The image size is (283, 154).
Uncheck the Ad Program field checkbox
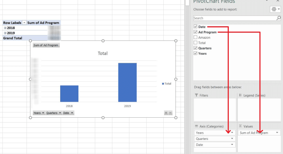tap(195, 32)
